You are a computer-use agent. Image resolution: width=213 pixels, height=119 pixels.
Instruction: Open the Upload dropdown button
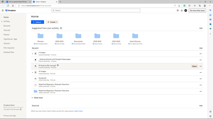point(37,22)
